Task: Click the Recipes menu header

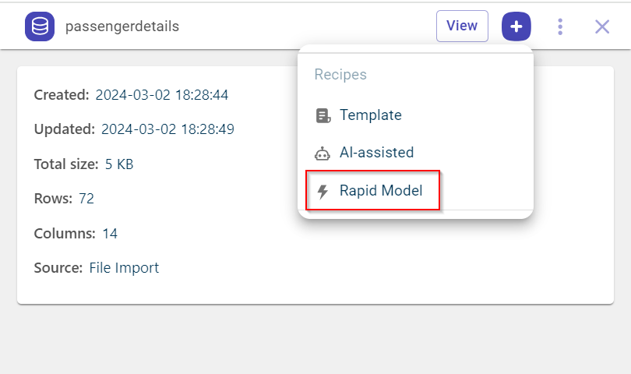Action: pos(340,75)
